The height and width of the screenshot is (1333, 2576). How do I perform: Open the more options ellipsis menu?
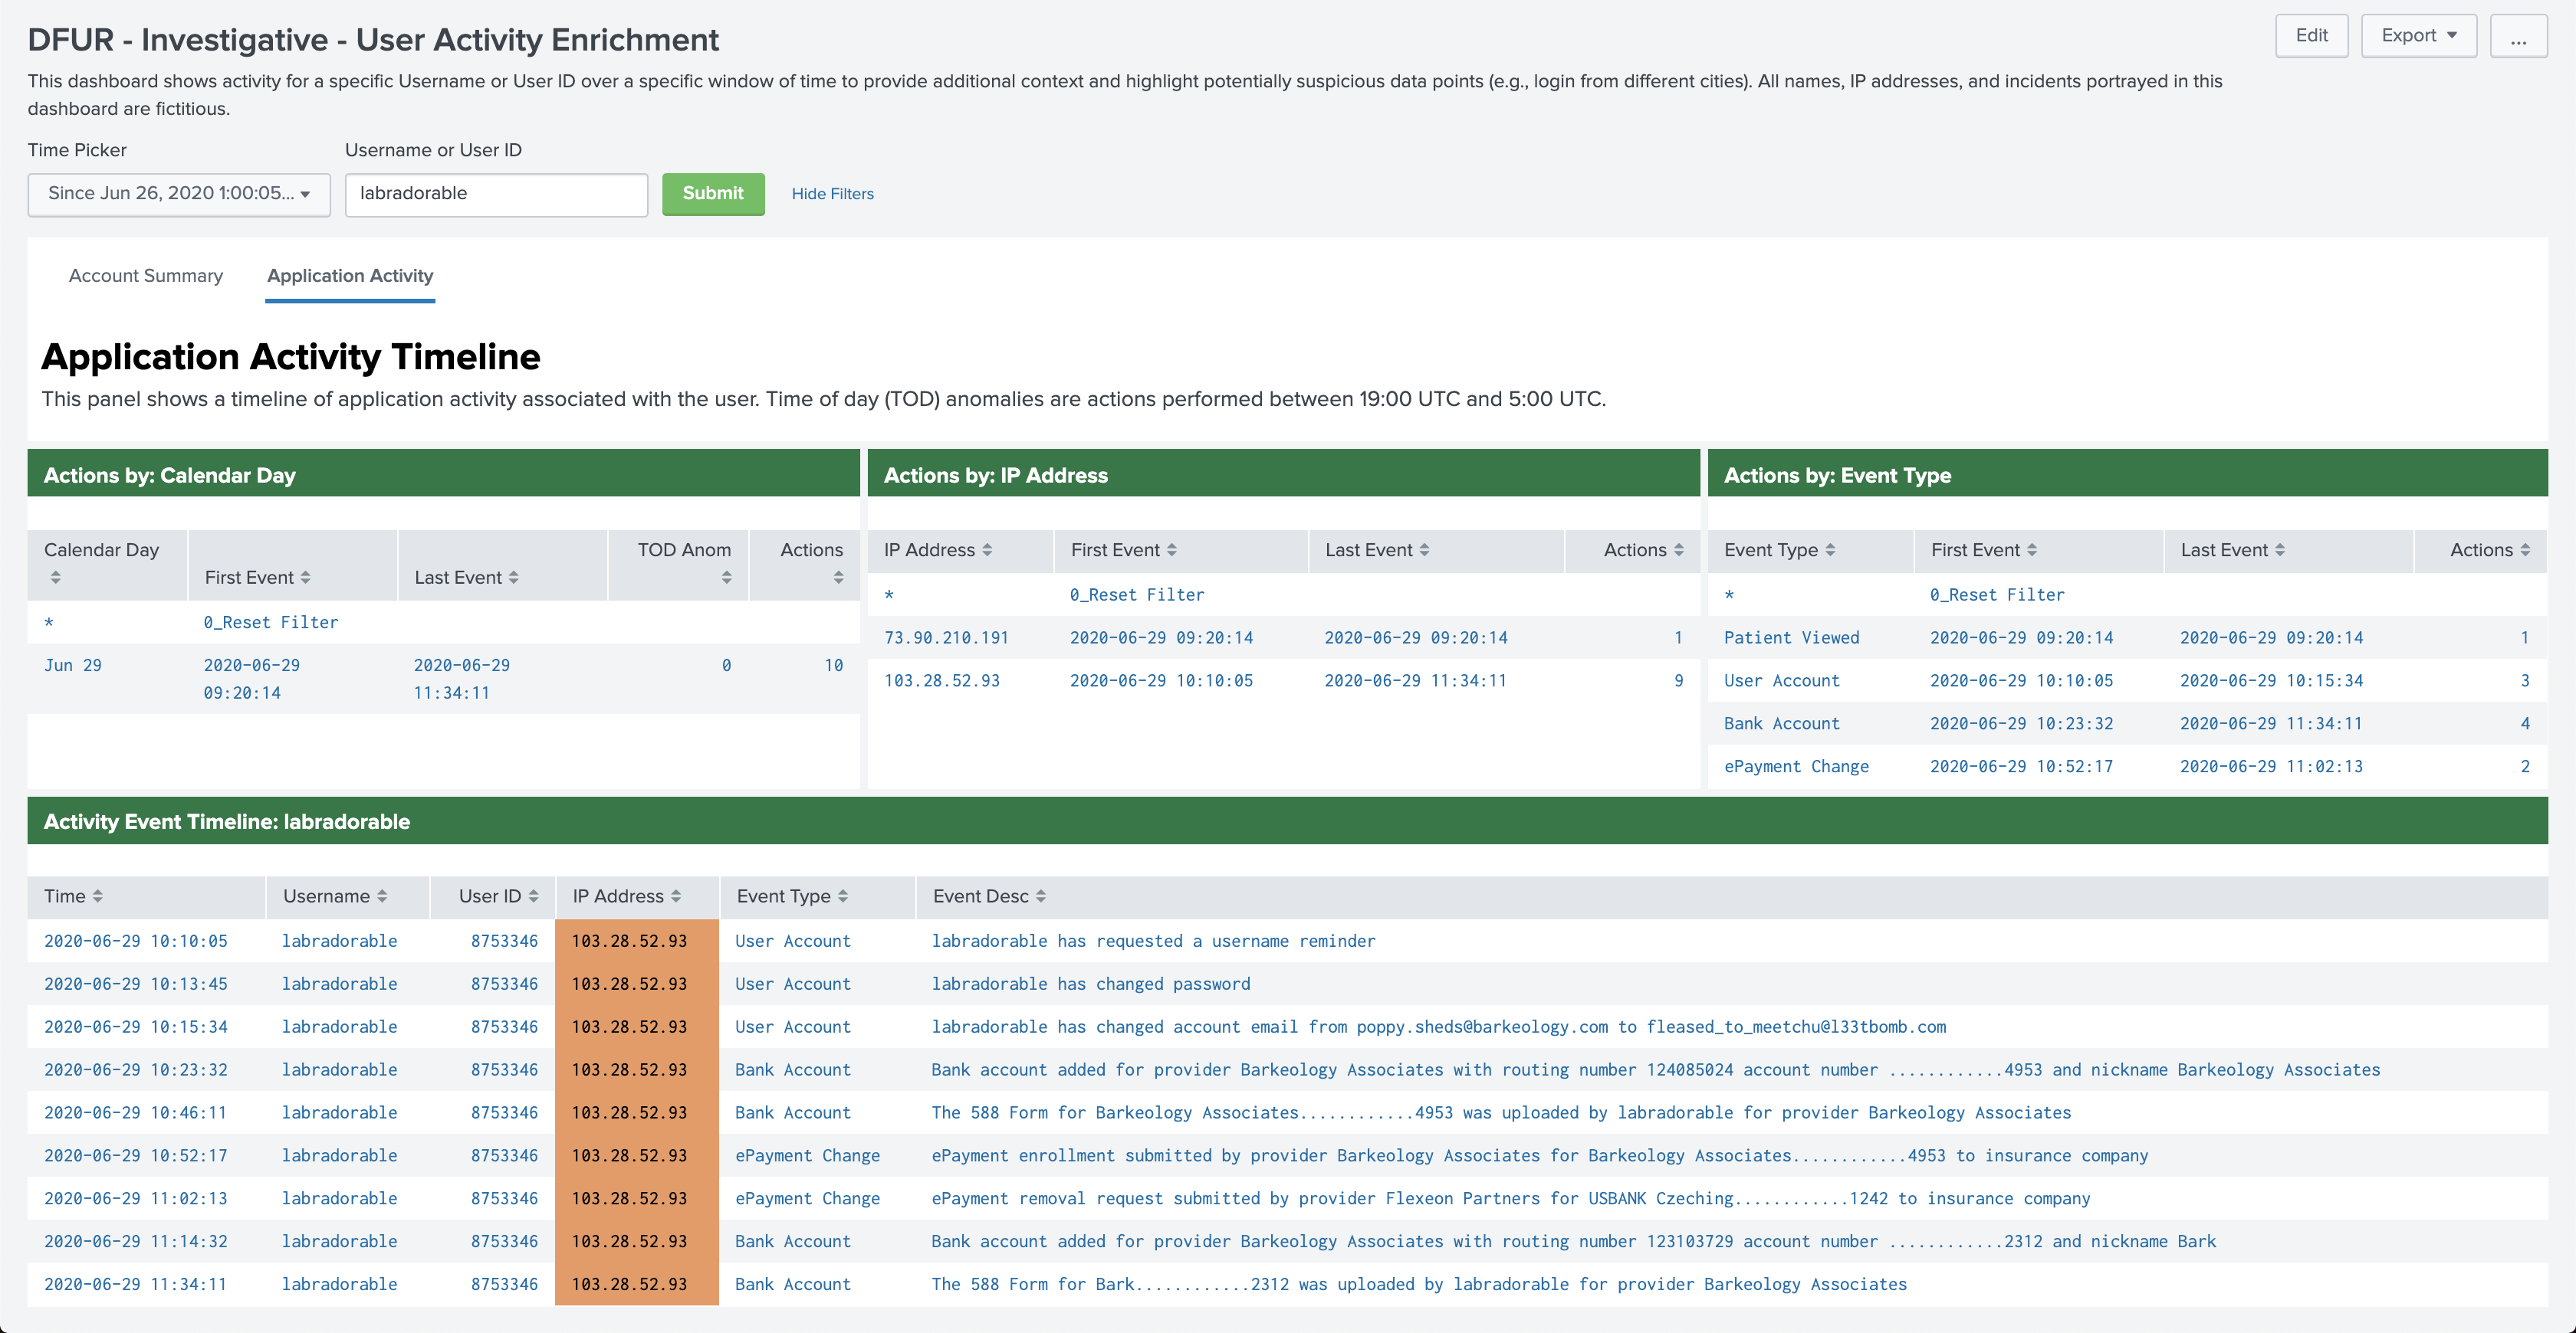pyautogui.click(x=2518, y=36)
